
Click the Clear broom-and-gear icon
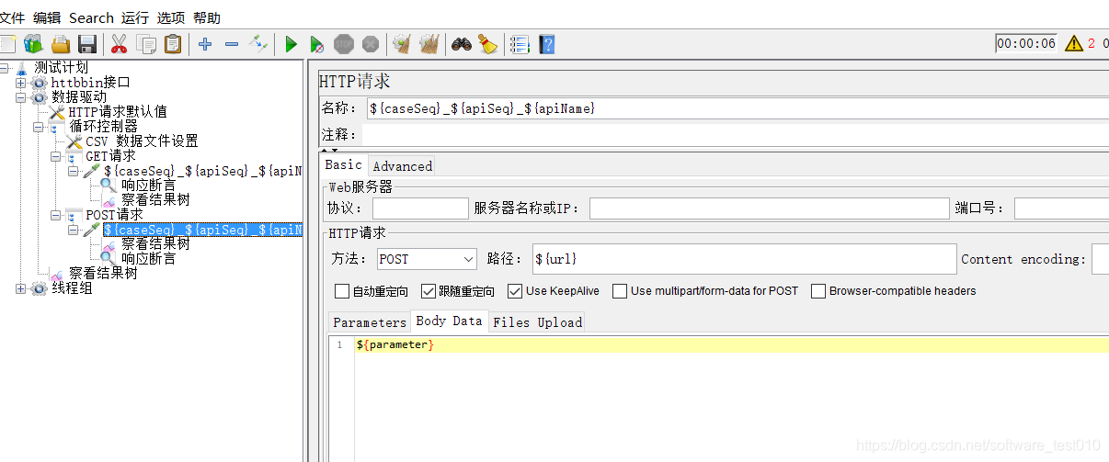[402, 43]
